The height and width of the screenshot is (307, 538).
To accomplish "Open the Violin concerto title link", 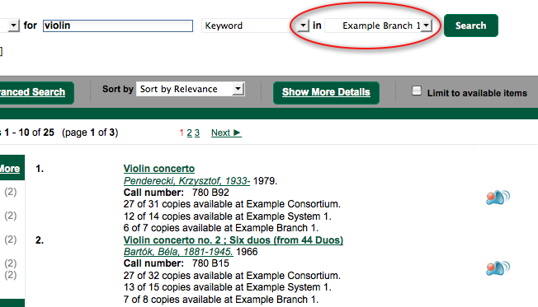I will tap(159, 169).
